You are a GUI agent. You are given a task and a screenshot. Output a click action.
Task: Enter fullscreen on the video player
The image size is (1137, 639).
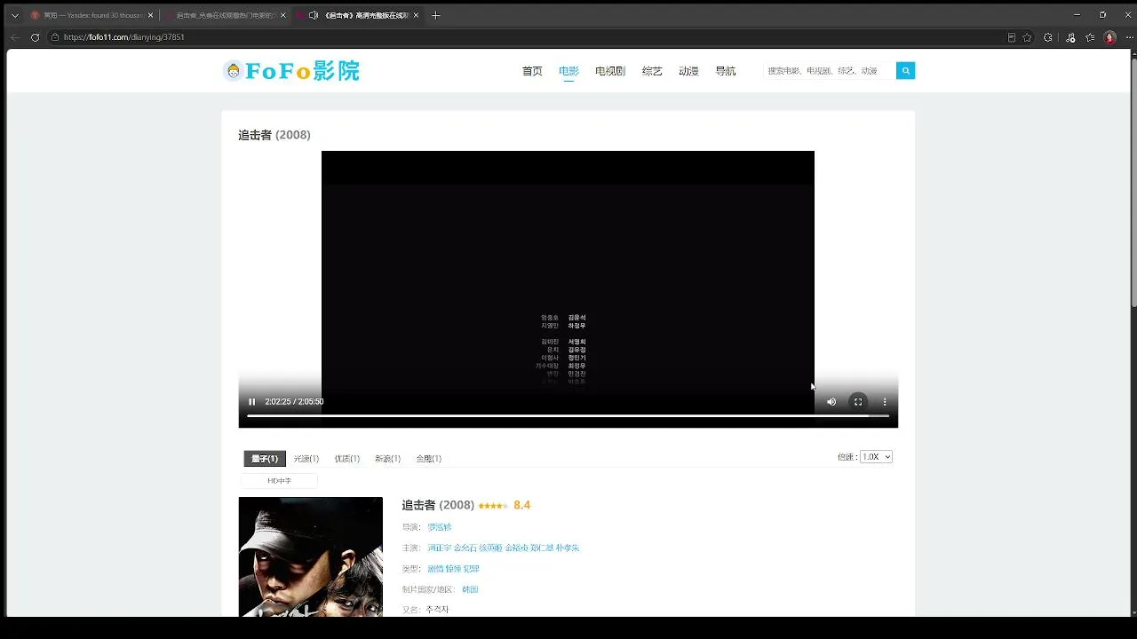pyautogui.click(x=858, y=402)
